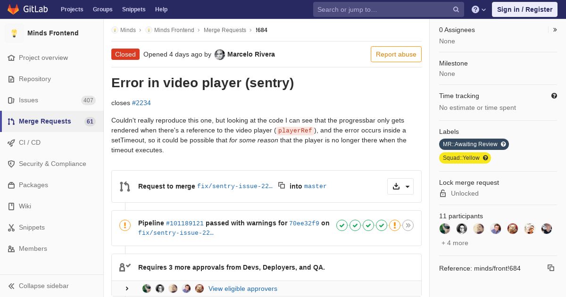Click Marcelo Rivera's author avatar

220,55
